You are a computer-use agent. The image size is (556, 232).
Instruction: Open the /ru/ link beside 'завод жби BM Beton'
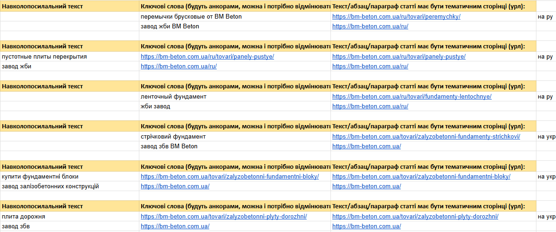pos(370,26)
